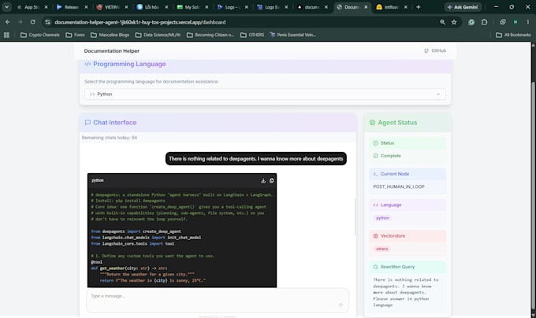This screenshot has height=318, width=536.
Task: Click the Documentation Helper title
Action: 112,51
